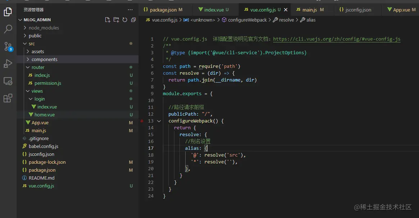The image size is (419, 218).
Task: Open the Extensions view
Action: (x=8, y=98)
